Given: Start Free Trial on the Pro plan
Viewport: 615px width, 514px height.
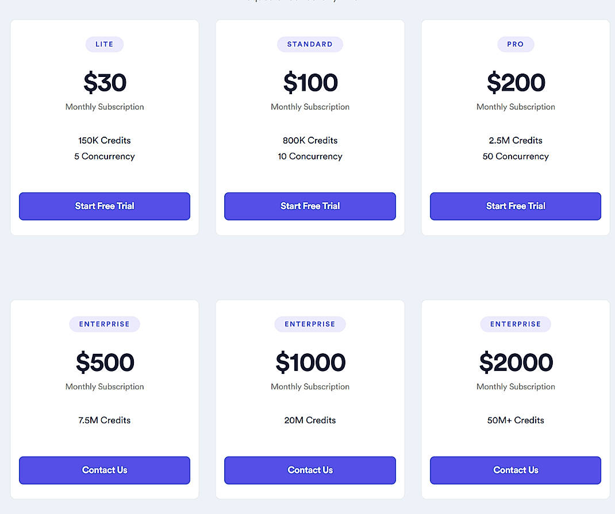Looking at the screenshot, I should click(515, 206).
